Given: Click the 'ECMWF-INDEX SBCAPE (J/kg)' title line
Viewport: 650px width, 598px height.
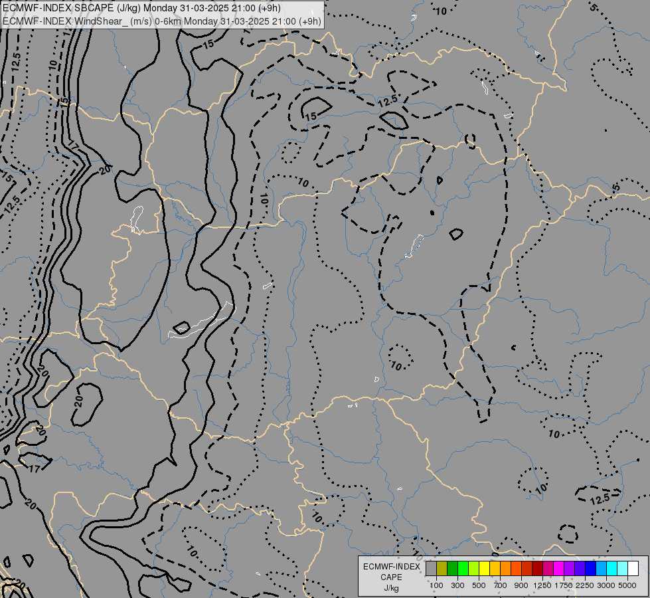Looking at the screenshot, I should [x=141, y=8].
